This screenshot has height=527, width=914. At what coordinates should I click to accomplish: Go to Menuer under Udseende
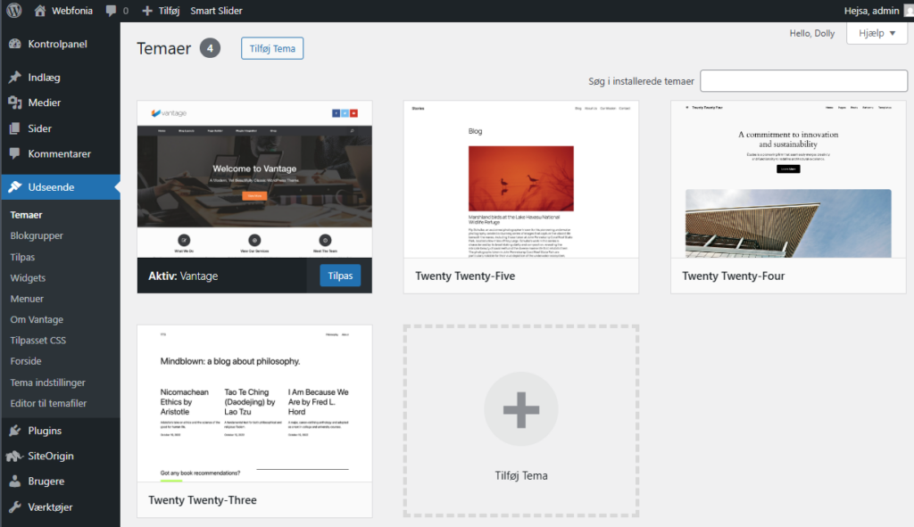[27, 299]
